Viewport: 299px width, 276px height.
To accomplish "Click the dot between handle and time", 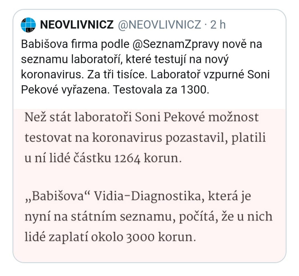I will [206, 25].
